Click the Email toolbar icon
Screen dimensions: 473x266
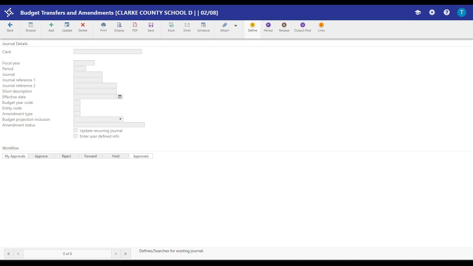(187, 25)
